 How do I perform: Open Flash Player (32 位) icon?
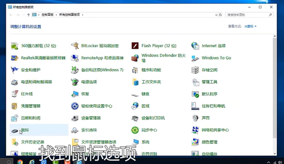tap(135, 46)
